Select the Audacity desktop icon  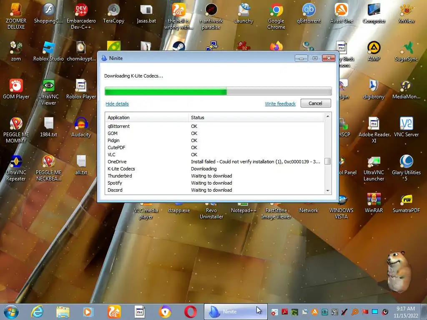point(81,127)
